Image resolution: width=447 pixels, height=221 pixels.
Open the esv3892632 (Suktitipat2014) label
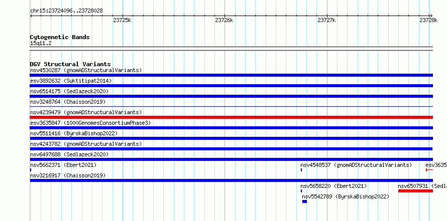pyautogui.click(x=71, y=81)
